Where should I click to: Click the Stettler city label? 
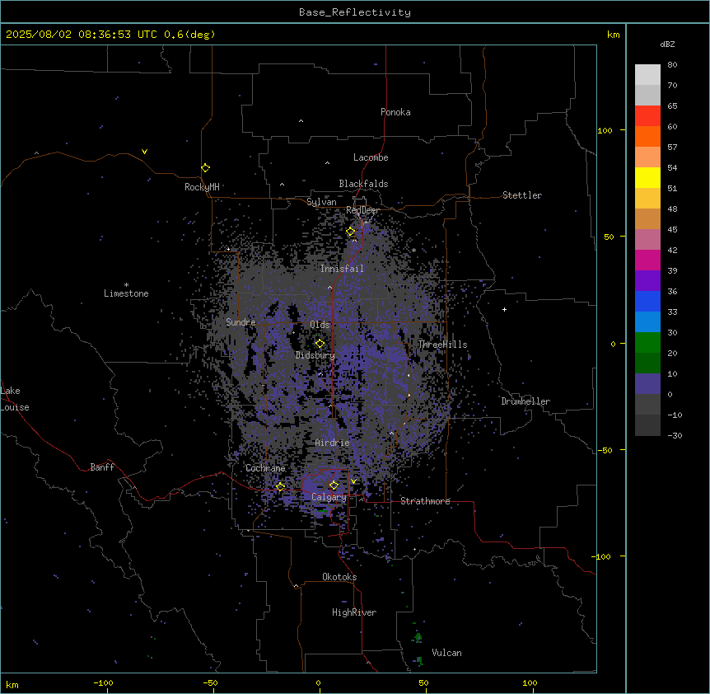pyautogui.click(x=522, y=195)
